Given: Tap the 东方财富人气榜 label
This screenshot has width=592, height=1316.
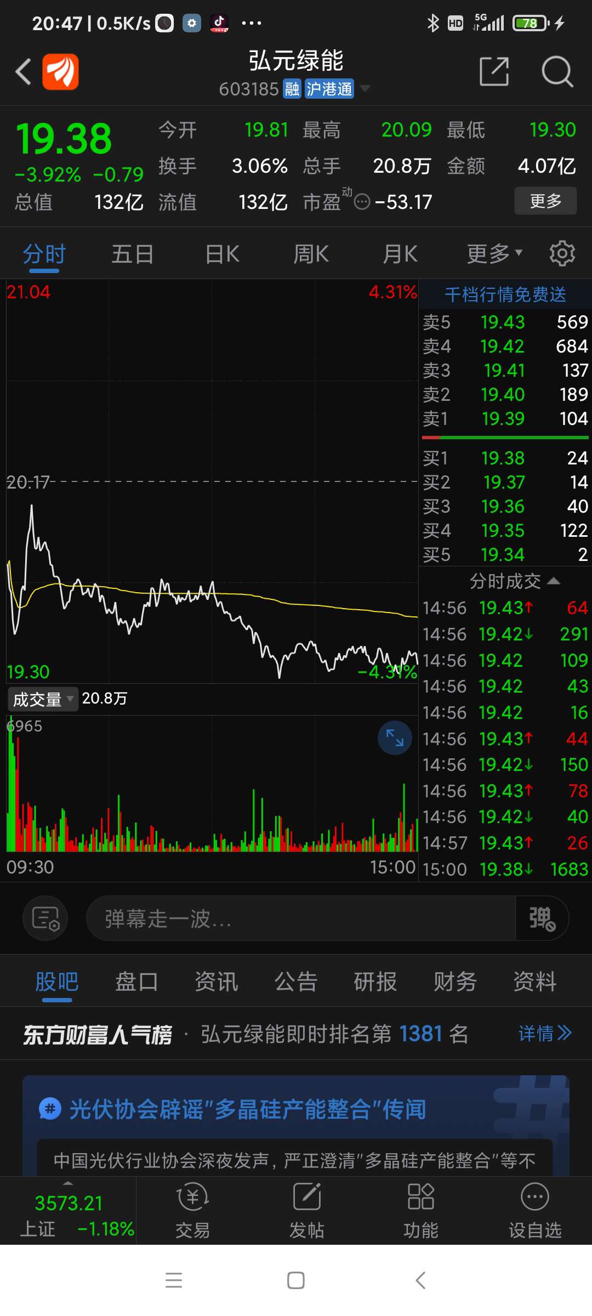Looking at the screenshot, I should (98, 1035).
